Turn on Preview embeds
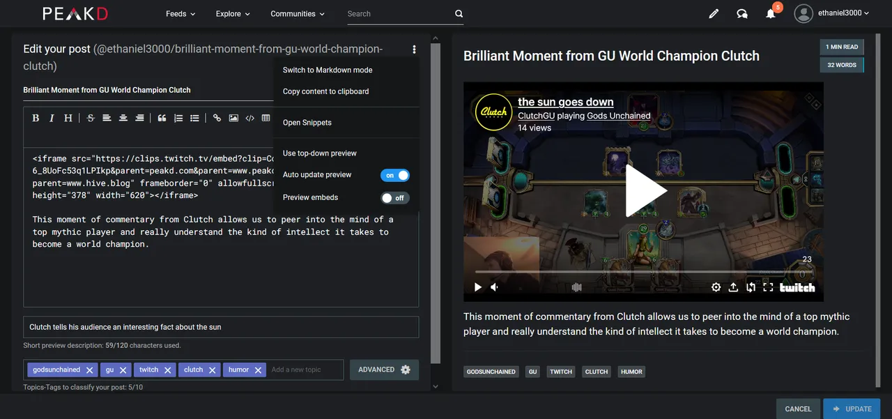This screenshot has height=419, width=892. tap(395, 198)
